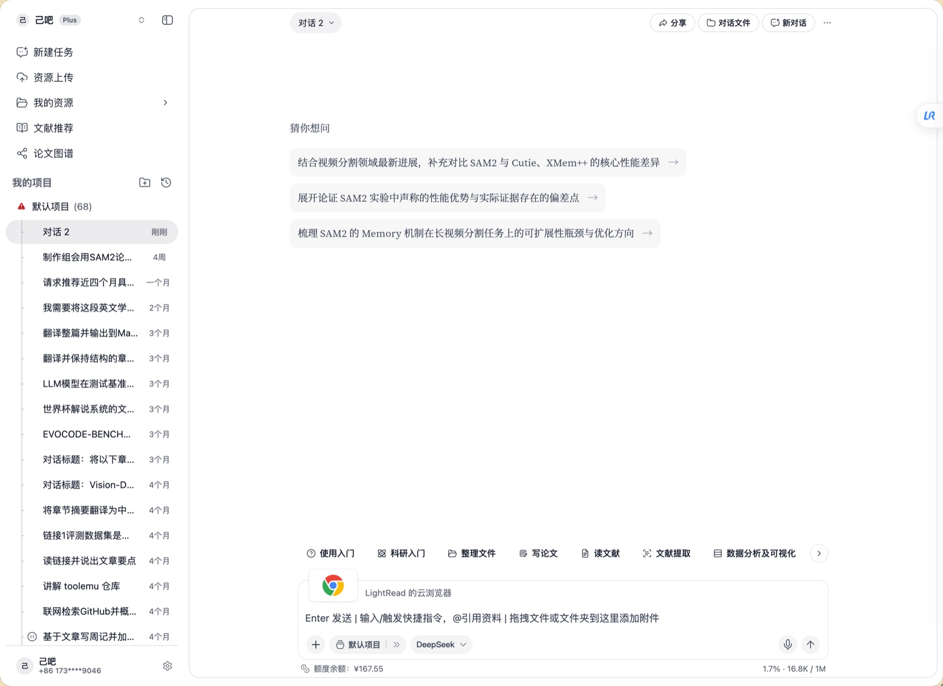This screenshot has height=686, width=943.
Task: Select the 默认项目 project chip
Action: pyautogui.click(x=359, y=645)
